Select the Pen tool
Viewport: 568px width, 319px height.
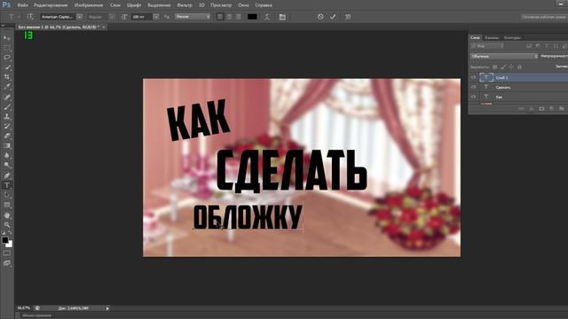click(x=7, y=175)
